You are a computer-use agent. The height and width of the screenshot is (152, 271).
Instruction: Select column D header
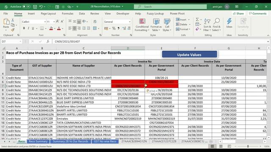tap(128, 48)
